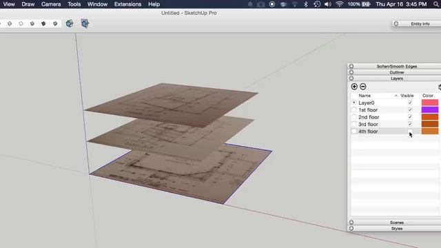Select the Hidden Line face style icon

point(21,23)
